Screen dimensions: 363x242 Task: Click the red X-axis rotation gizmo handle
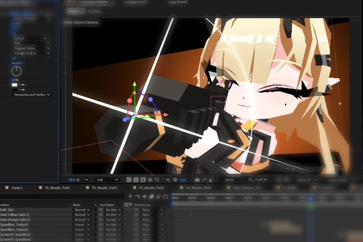(130, 101)
